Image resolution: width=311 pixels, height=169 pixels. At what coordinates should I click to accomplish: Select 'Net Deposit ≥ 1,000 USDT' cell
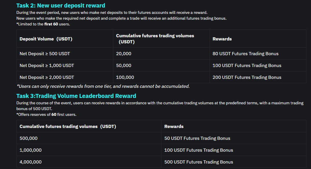[x=65, y=65]
